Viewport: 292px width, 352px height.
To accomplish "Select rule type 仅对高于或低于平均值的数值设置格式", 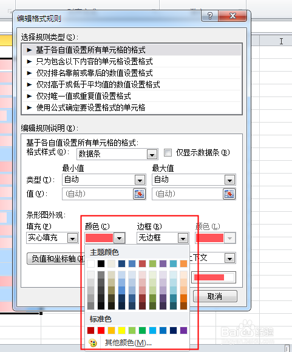I will (x=132, y=84).
